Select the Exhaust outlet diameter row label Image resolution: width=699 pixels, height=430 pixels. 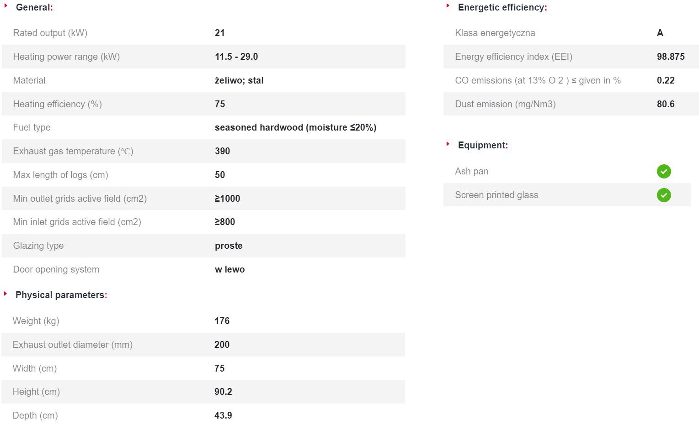(x=72, y=345)
